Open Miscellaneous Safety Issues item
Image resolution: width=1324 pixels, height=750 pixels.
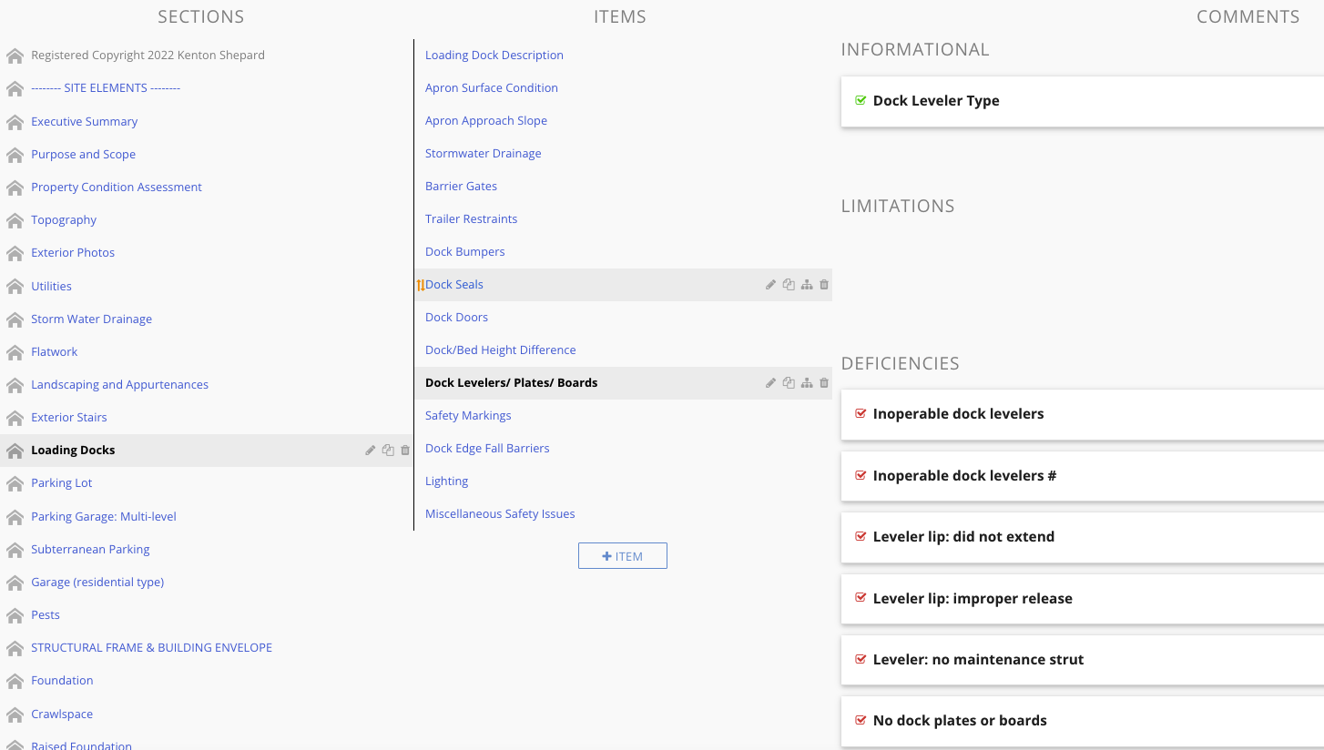point(500,514)
